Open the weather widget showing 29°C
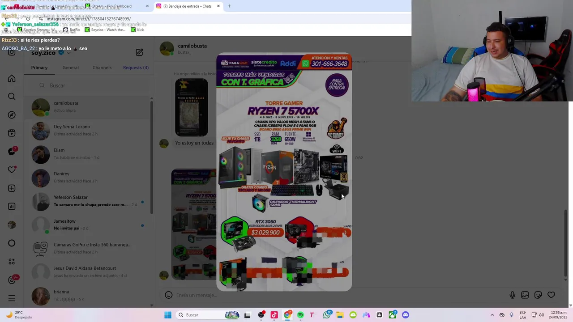573x322 pixels. 18,315
